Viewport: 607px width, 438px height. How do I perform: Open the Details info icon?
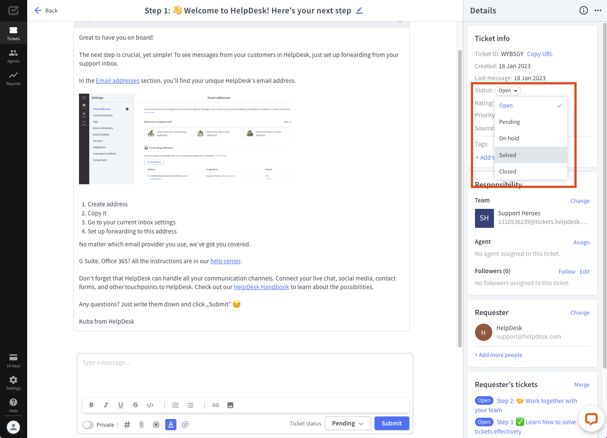(x=583, y=10)
